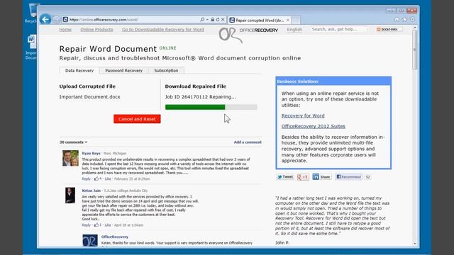Open the browser Tools gear icon
Image resolution: width=454 pixels, height=255 pixels.
[412, 19]
